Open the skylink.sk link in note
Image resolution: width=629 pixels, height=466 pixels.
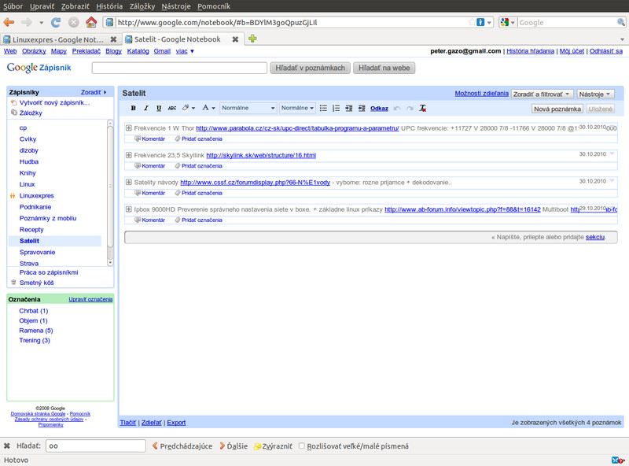point(261,155)
